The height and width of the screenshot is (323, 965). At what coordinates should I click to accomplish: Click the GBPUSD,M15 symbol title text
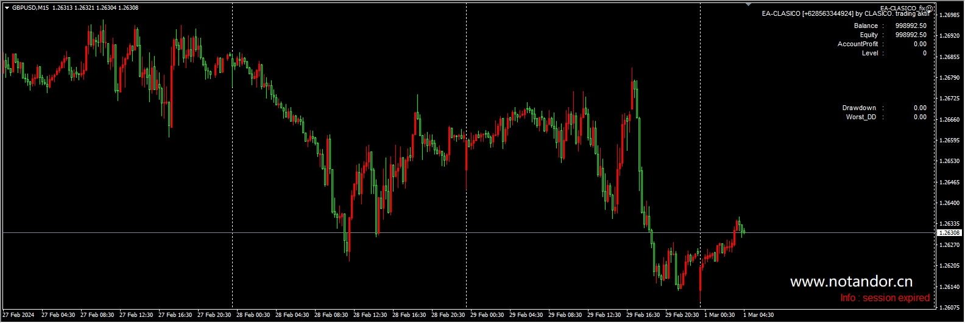30,8
